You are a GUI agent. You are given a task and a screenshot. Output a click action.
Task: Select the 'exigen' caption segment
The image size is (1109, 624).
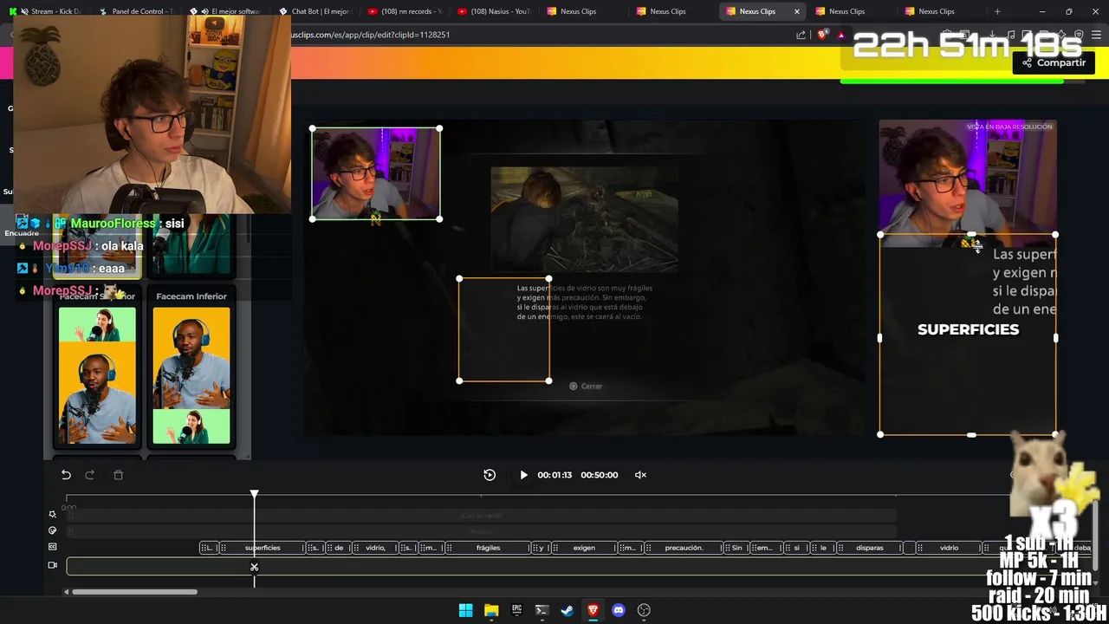tap(584, 548)
